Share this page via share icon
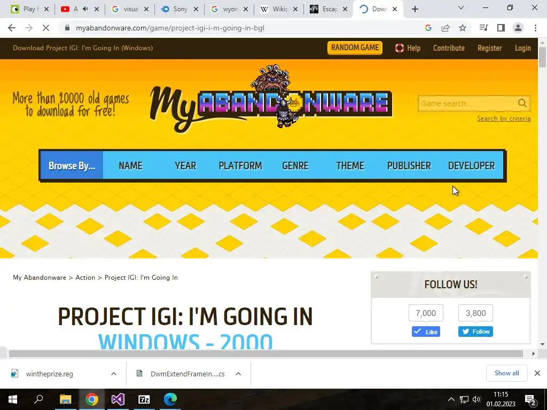The image size is (547, 410). coord(446,28)
